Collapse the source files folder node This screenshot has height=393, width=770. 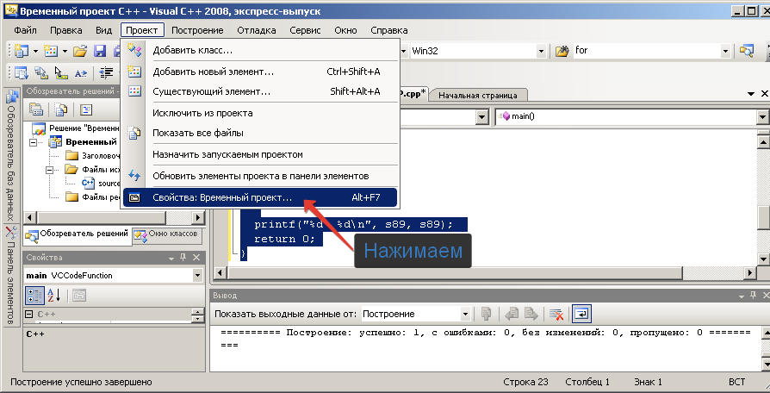click(x=49, y=170)
